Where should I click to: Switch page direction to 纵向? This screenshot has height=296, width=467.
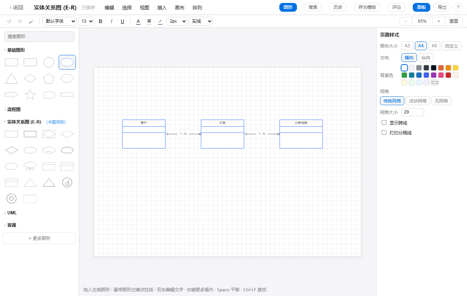pyautogui.click(x=426, y=58)
